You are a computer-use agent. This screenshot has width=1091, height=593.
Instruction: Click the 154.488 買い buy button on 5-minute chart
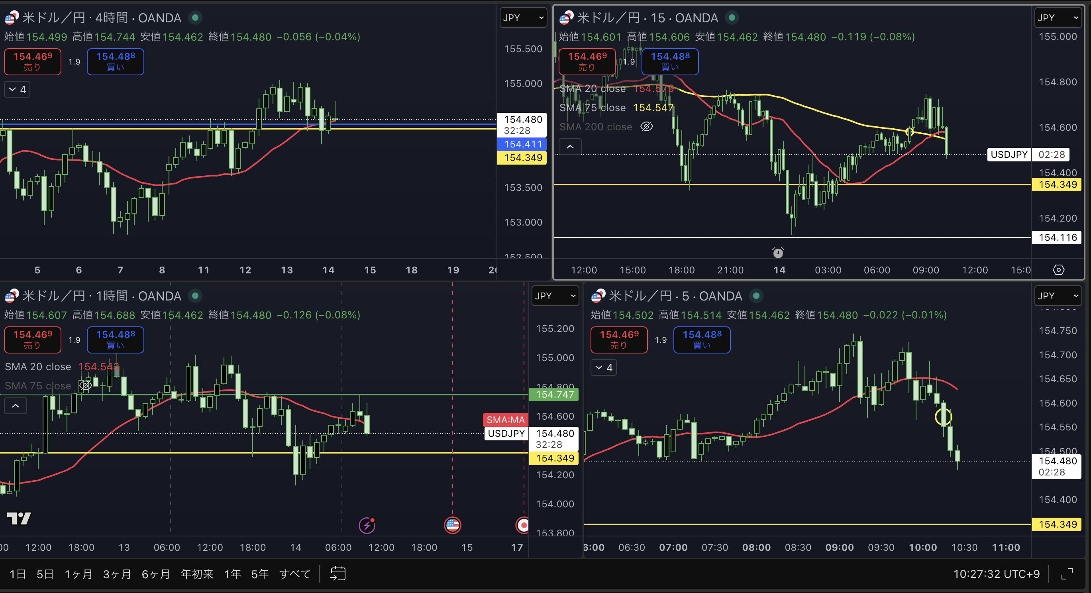702,340
